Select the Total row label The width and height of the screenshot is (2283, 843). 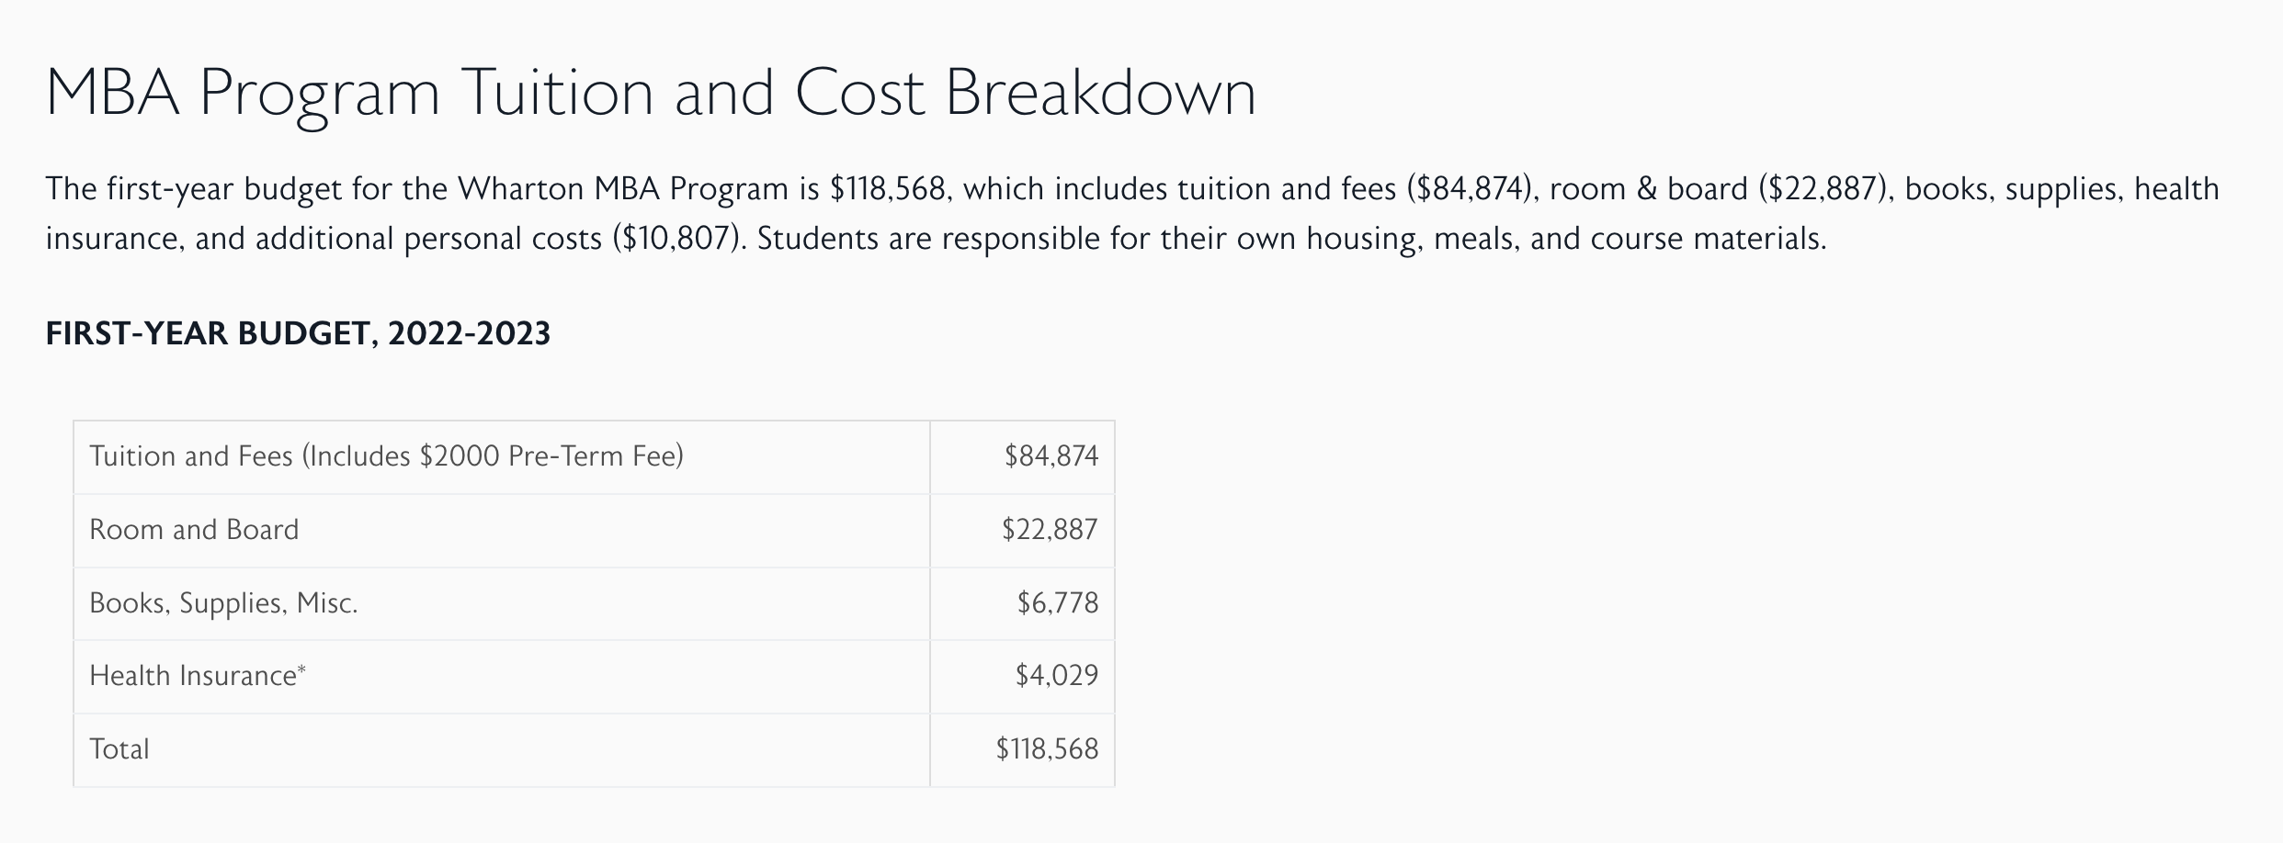point(119,749)
